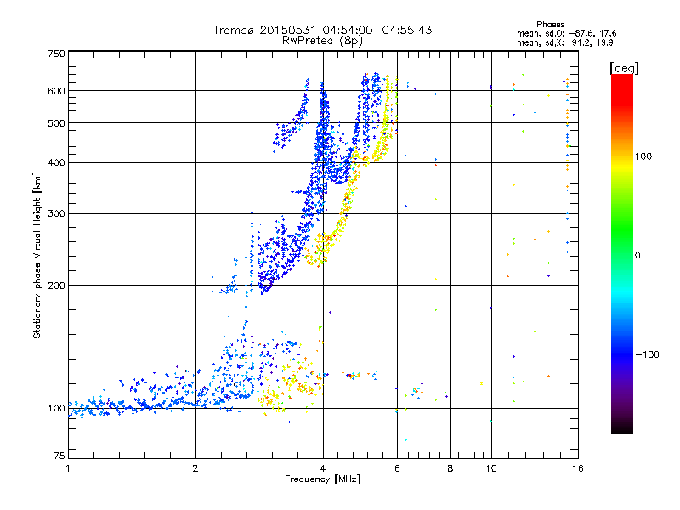Screen dimensions: 680x510
Task: Click the x-axis tick label '1'
Action: (x=68, y=468)
